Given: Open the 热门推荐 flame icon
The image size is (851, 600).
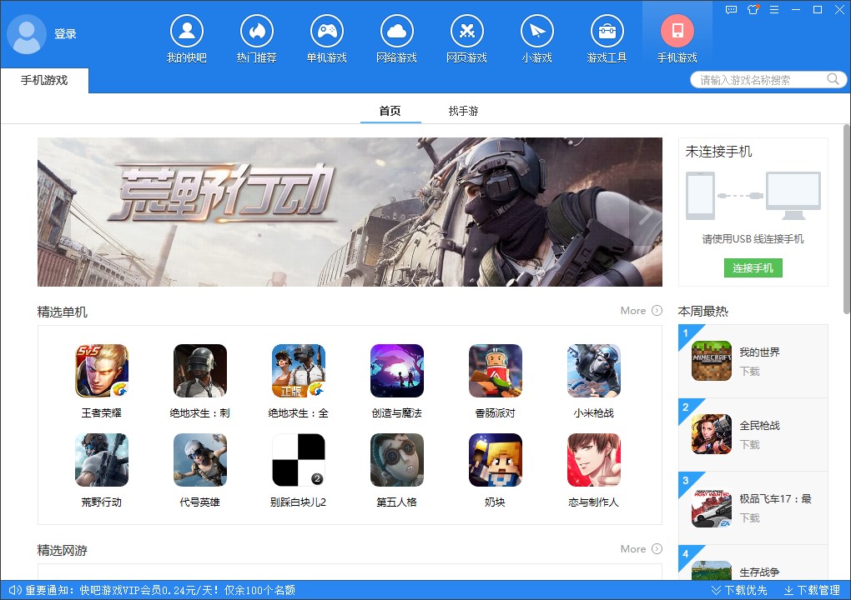Looking at the screenshot, I should coord(257,32).
